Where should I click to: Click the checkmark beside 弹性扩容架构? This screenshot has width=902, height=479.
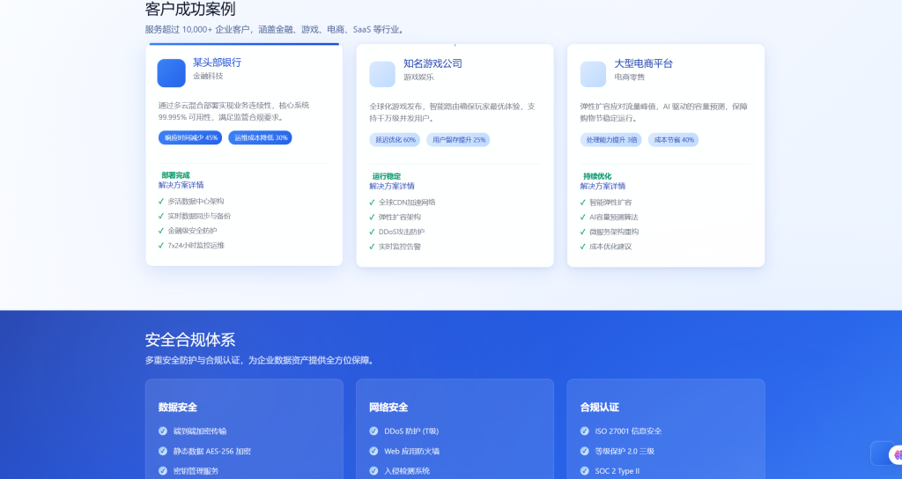click(373, 217)
